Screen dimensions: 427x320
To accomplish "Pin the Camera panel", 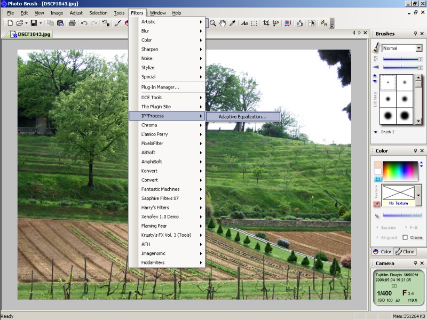I will tap(415, 263).
